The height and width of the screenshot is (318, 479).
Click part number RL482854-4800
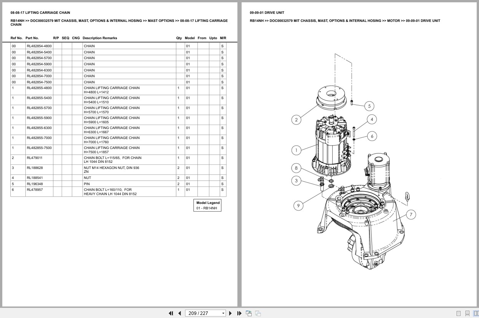(x=39, y=46)
